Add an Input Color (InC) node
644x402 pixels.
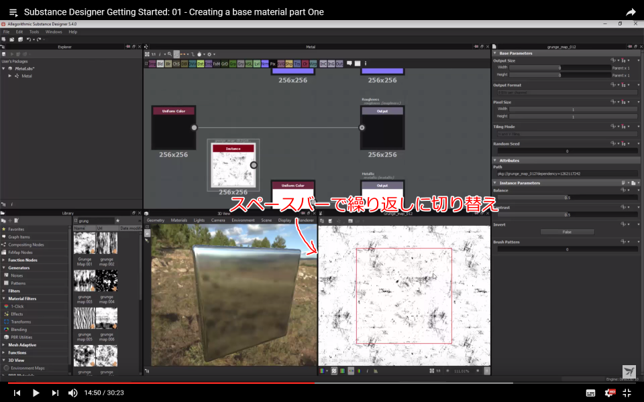323,64
